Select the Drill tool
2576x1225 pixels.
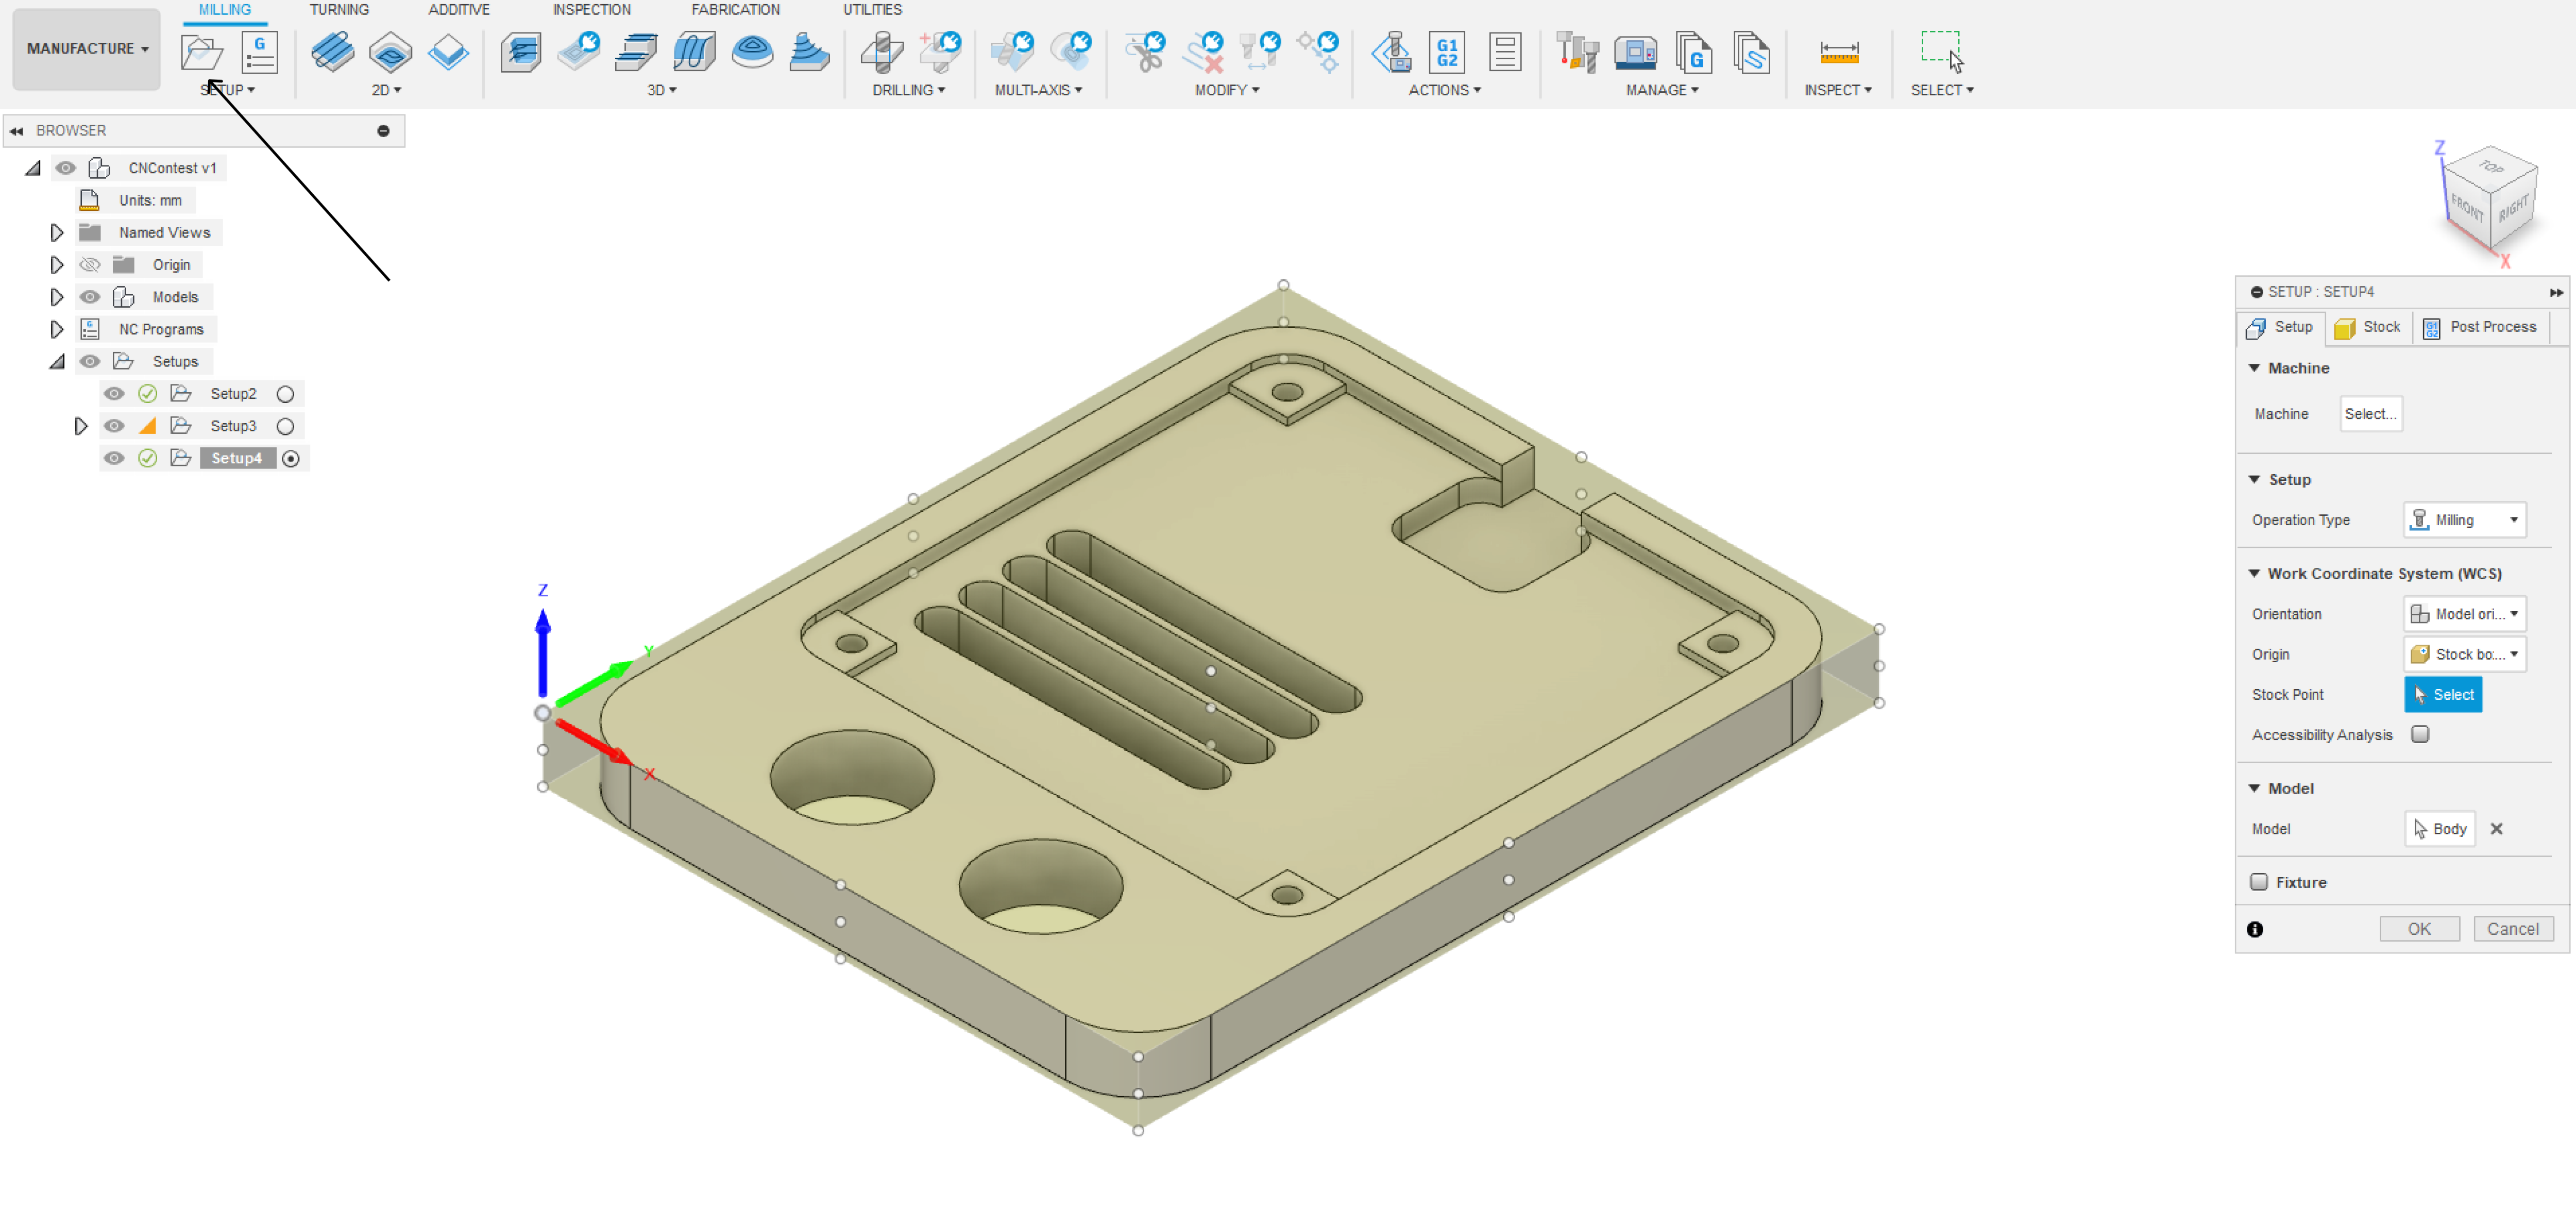(882, 52)
